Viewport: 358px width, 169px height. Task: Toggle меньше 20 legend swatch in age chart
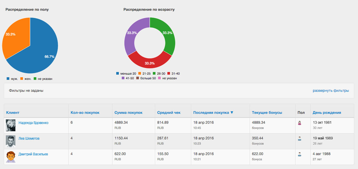118,73
